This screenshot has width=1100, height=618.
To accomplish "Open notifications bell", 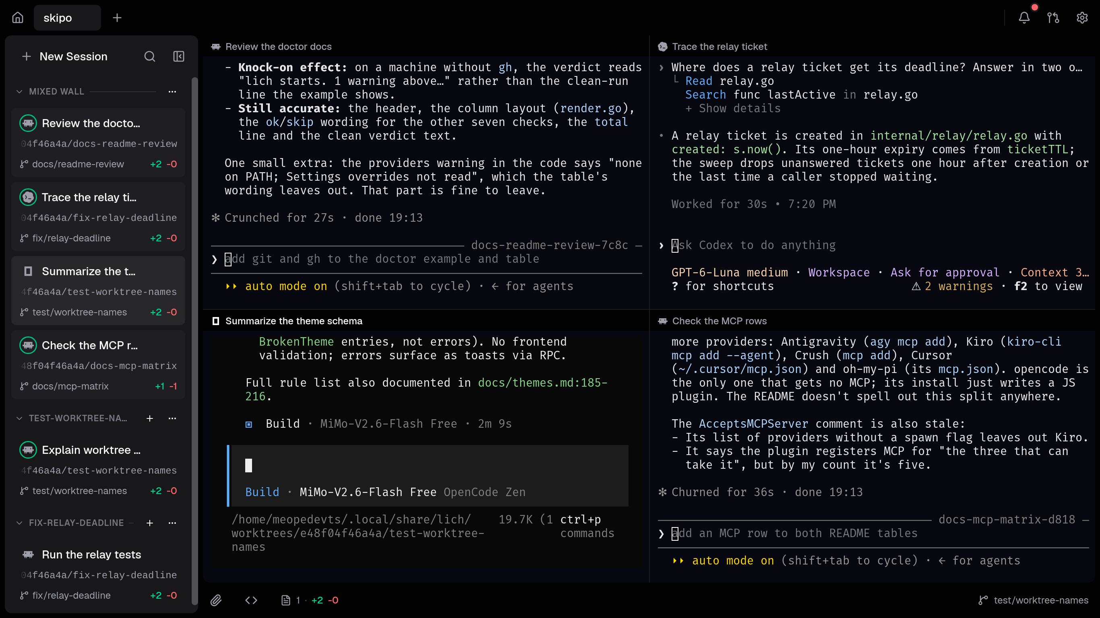I will pyautogui.click(x=1024, y=17).
